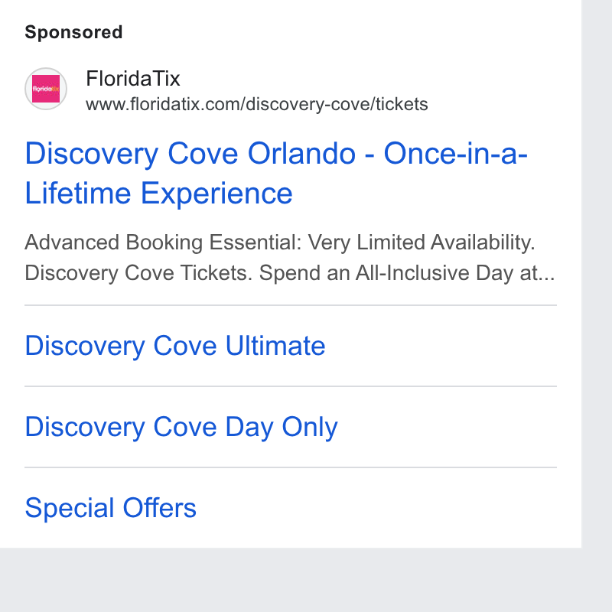The image size is (612, 612).
Task: Click the Sponsored label
Action: (73, 32)
